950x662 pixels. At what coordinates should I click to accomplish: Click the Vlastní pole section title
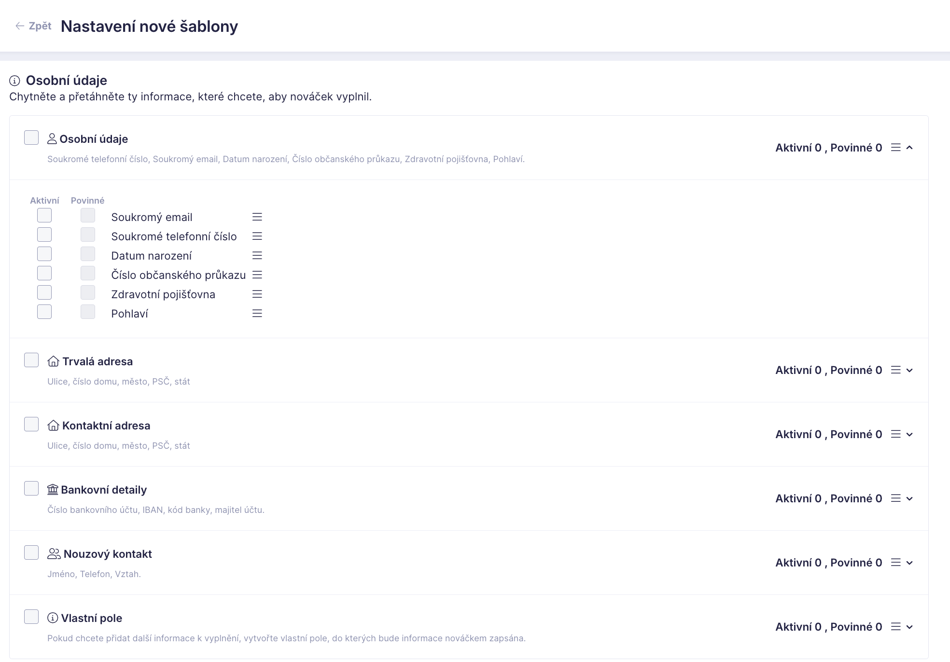coord(91,618)
